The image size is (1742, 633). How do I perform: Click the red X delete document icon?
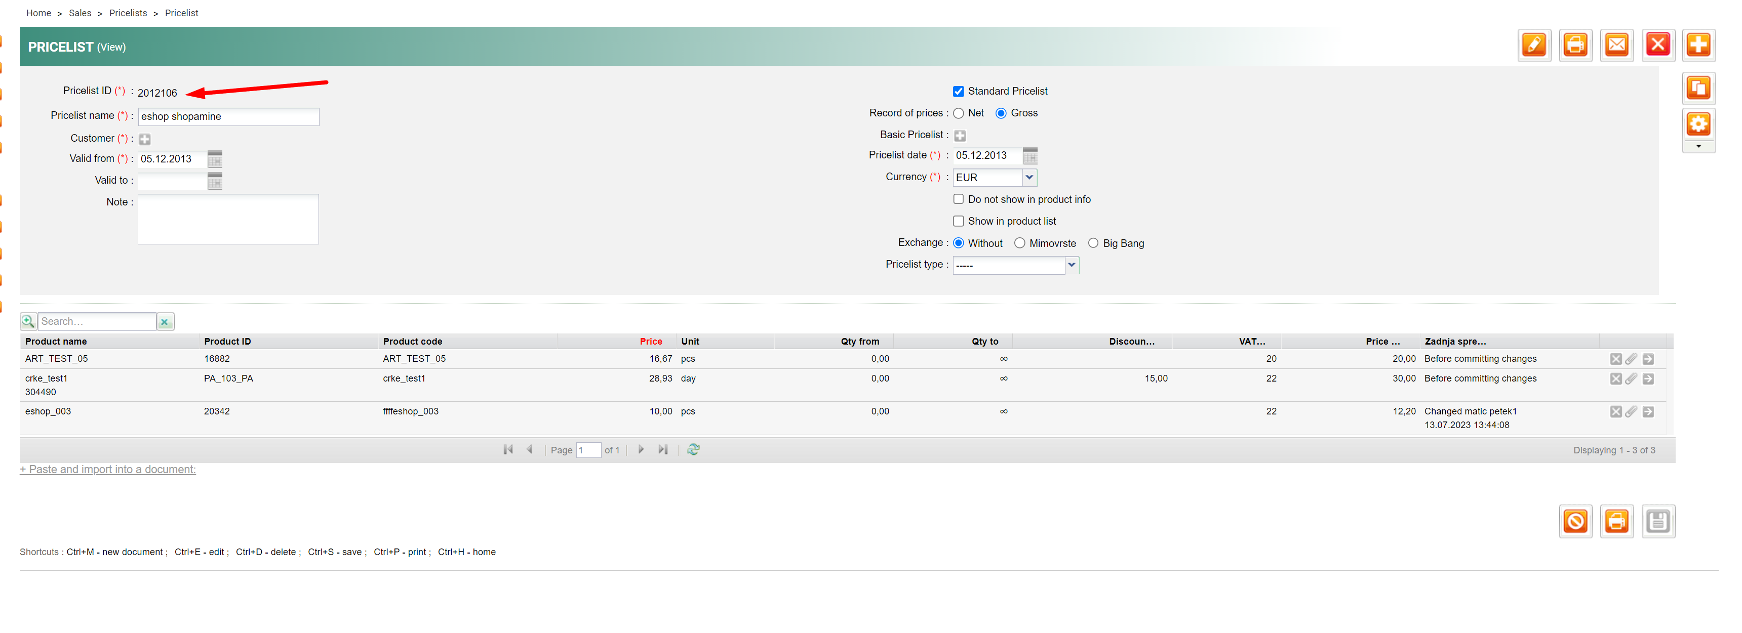[1657, 45]
